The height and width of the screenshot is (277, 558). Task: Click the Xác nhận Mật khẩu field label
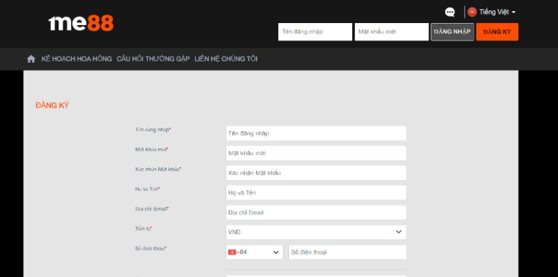pyautogui.click(x=158, y=170)
